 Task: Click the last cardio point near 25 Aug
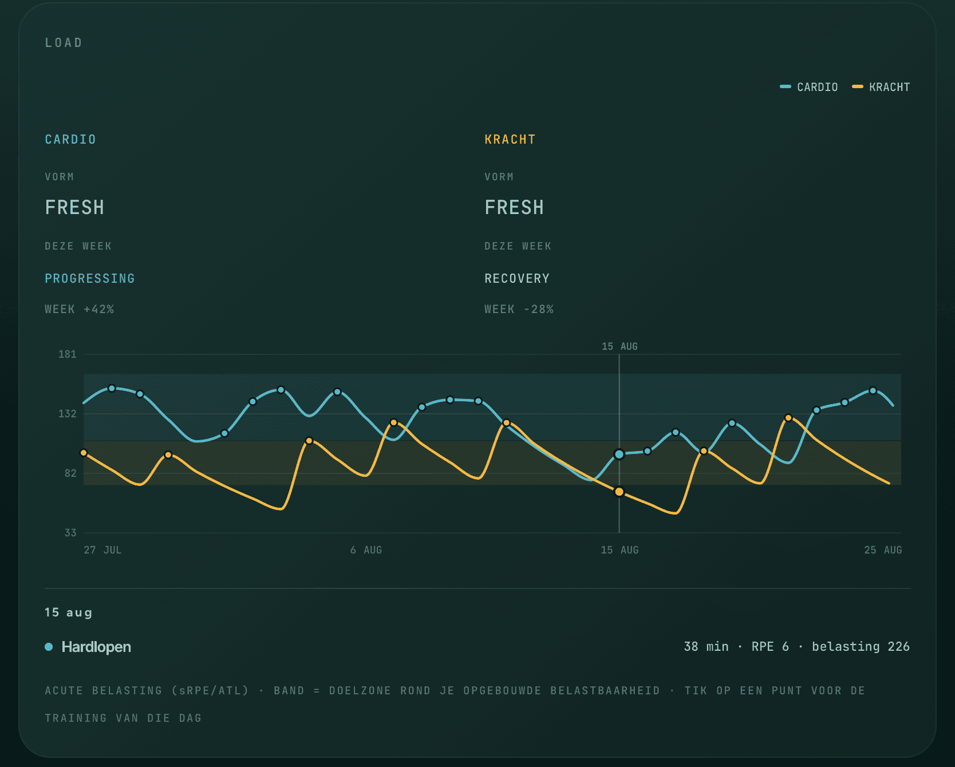click(873, 391)
